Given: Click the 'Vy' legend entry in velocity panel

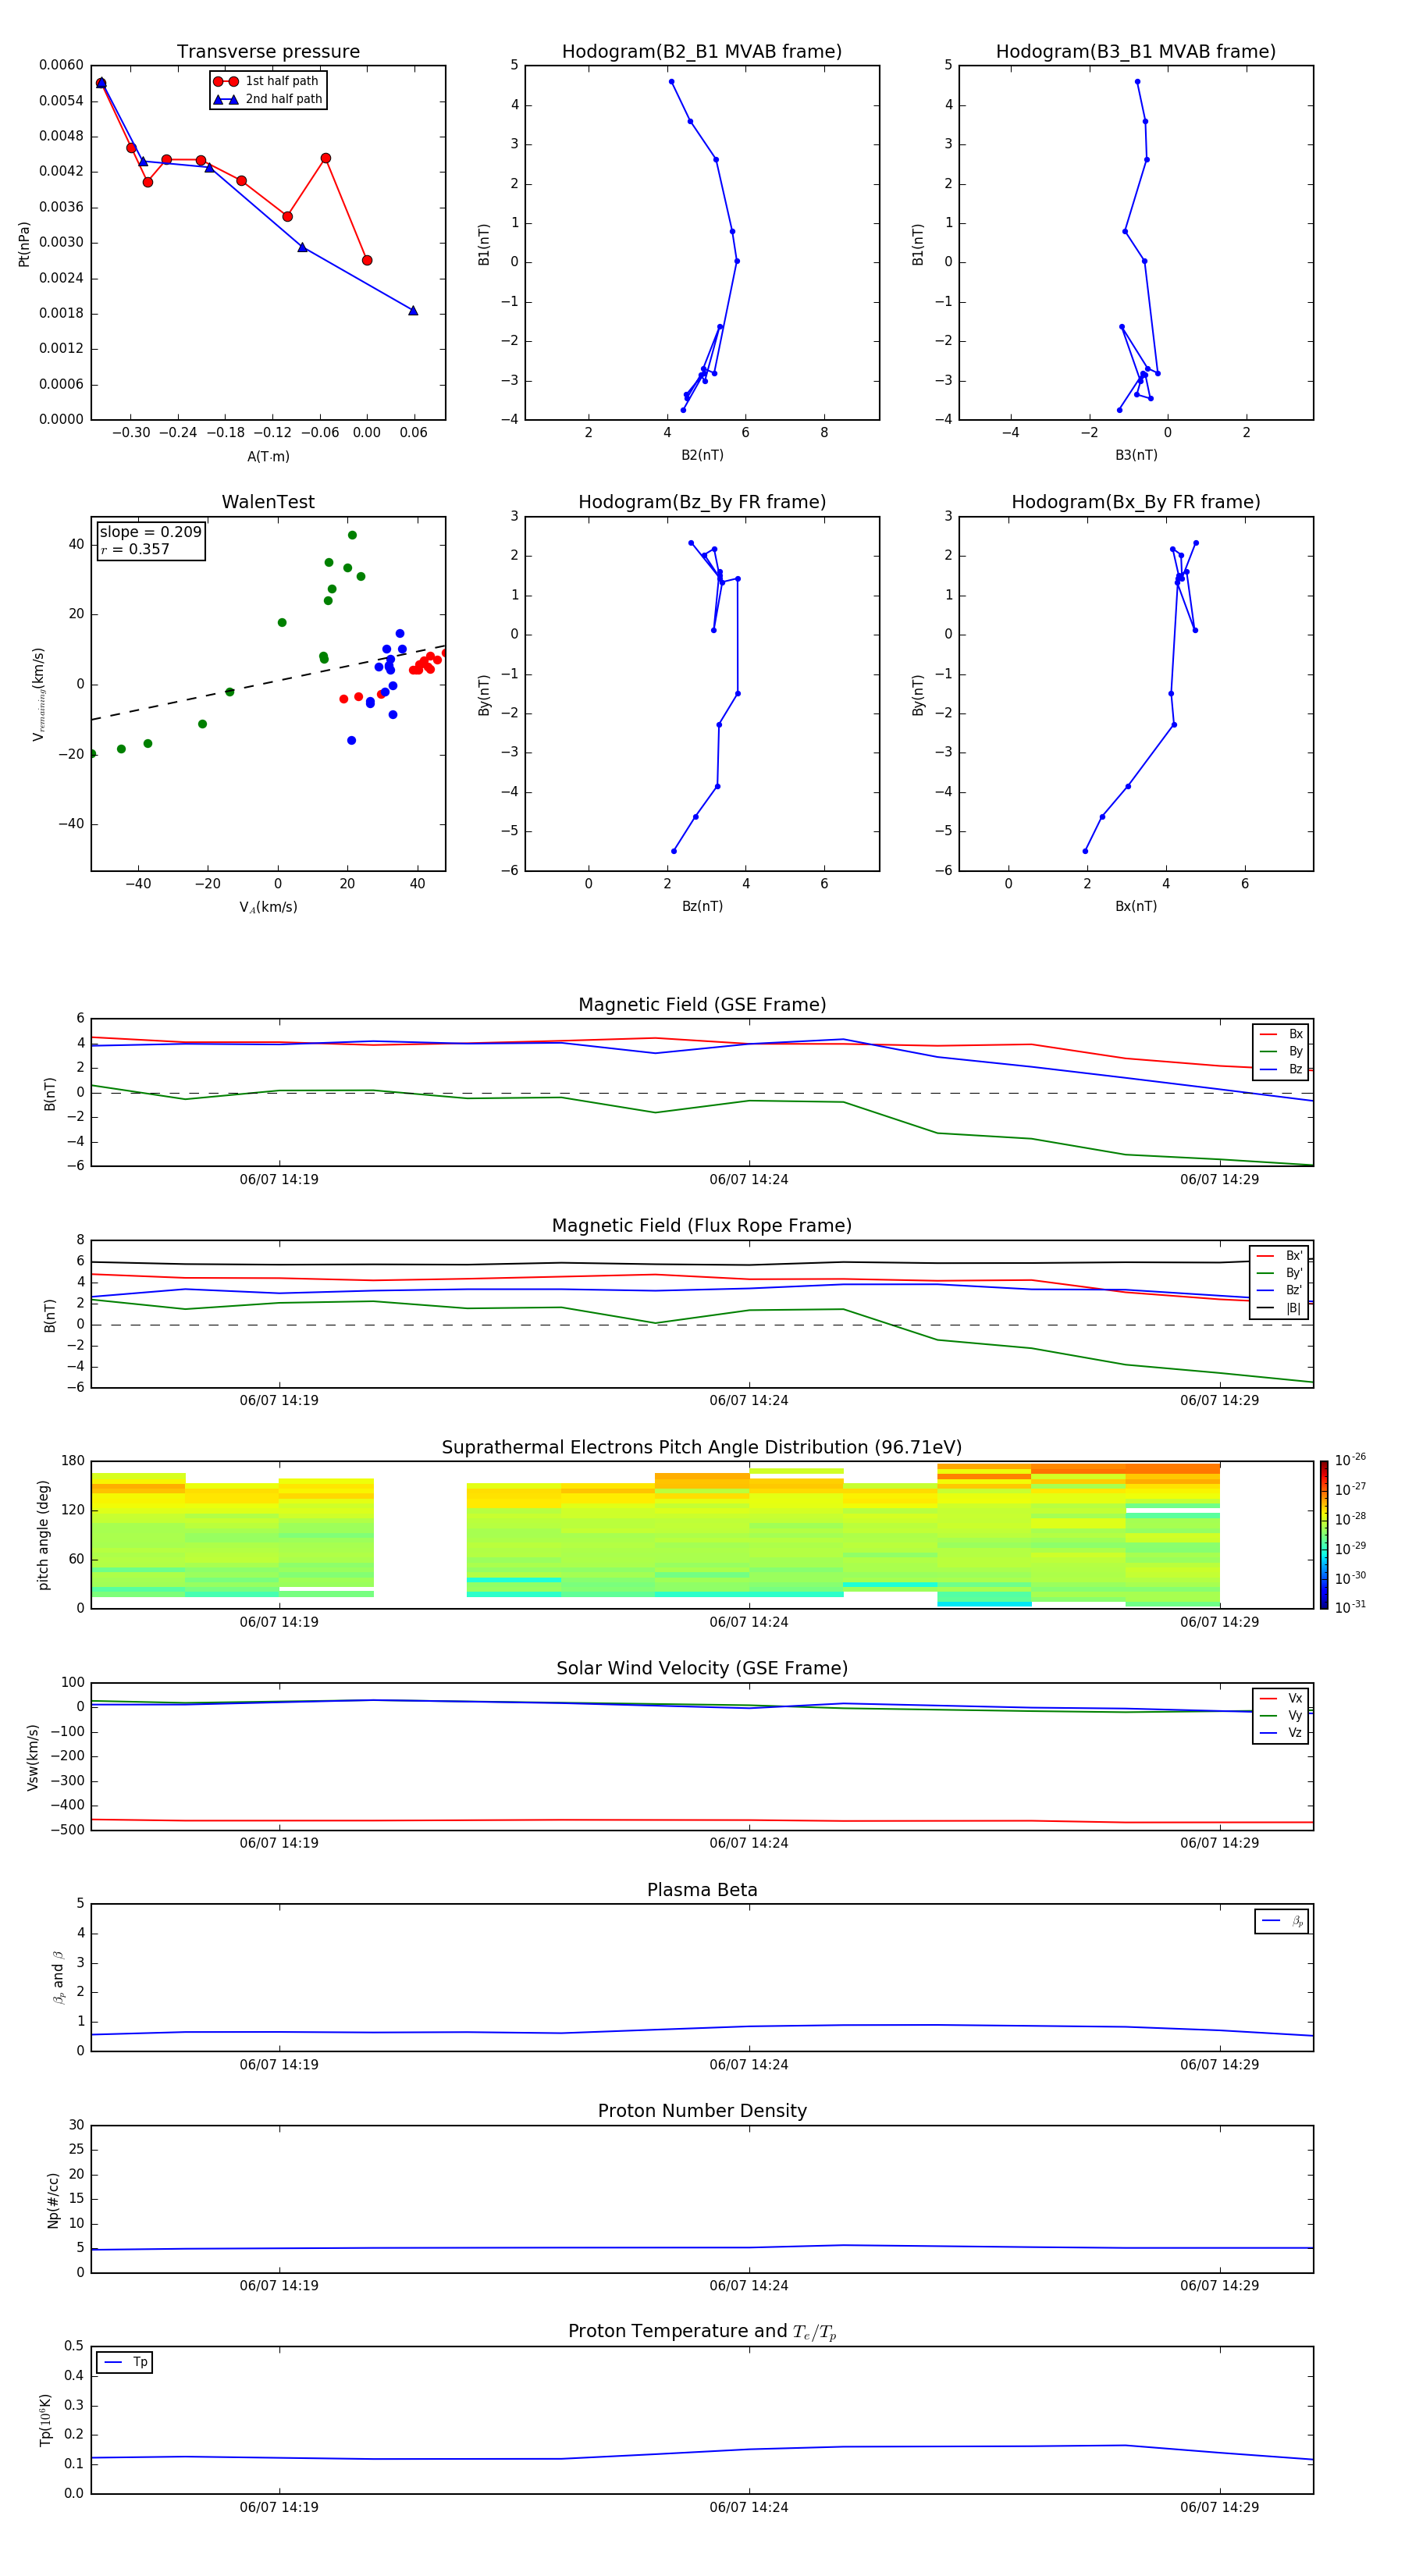Looking at the screenshot, I should point(1281,1715).
